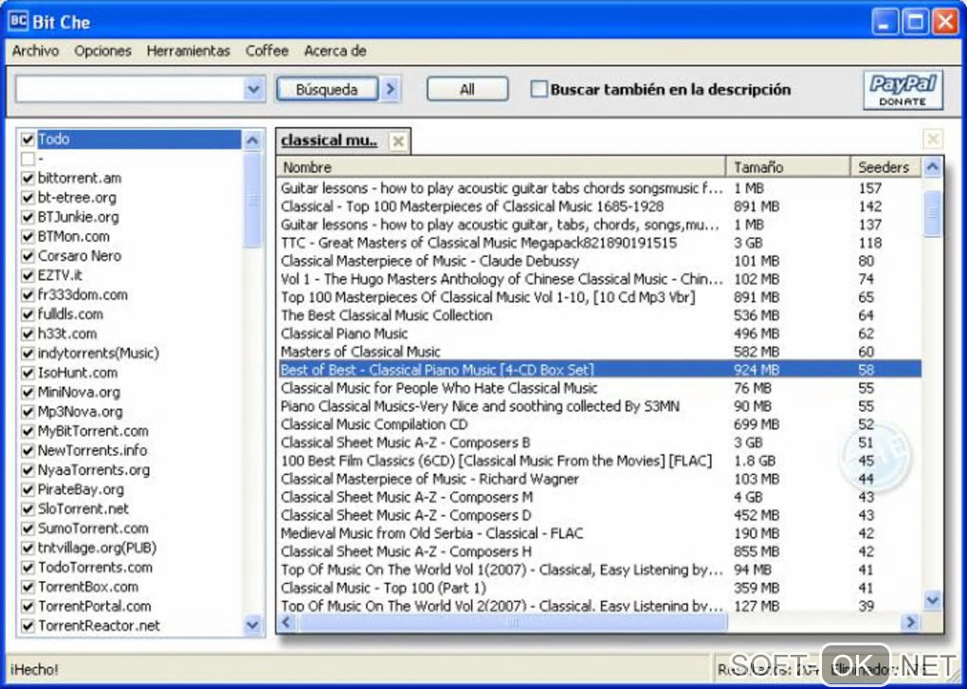The width and height of the screenshot is (967, 689).
Task: Click results list scroll down arrow
Action: coord(933,600)
